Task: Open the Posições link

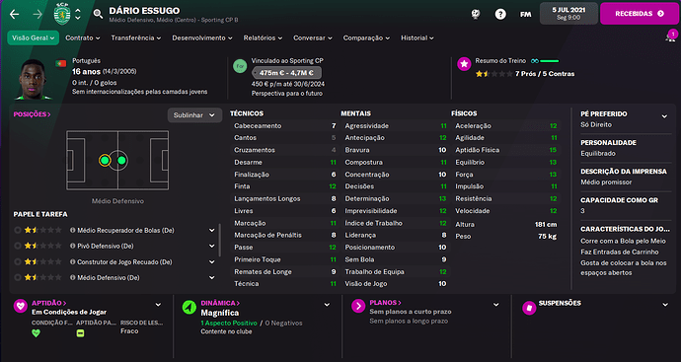Action: coord(33,114)
